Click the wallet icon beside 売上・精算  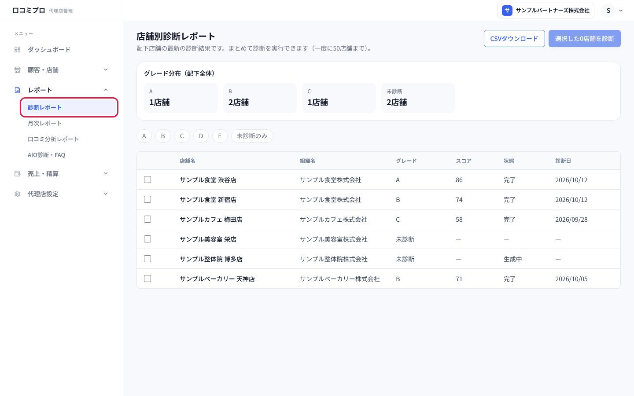coord(18,174)
